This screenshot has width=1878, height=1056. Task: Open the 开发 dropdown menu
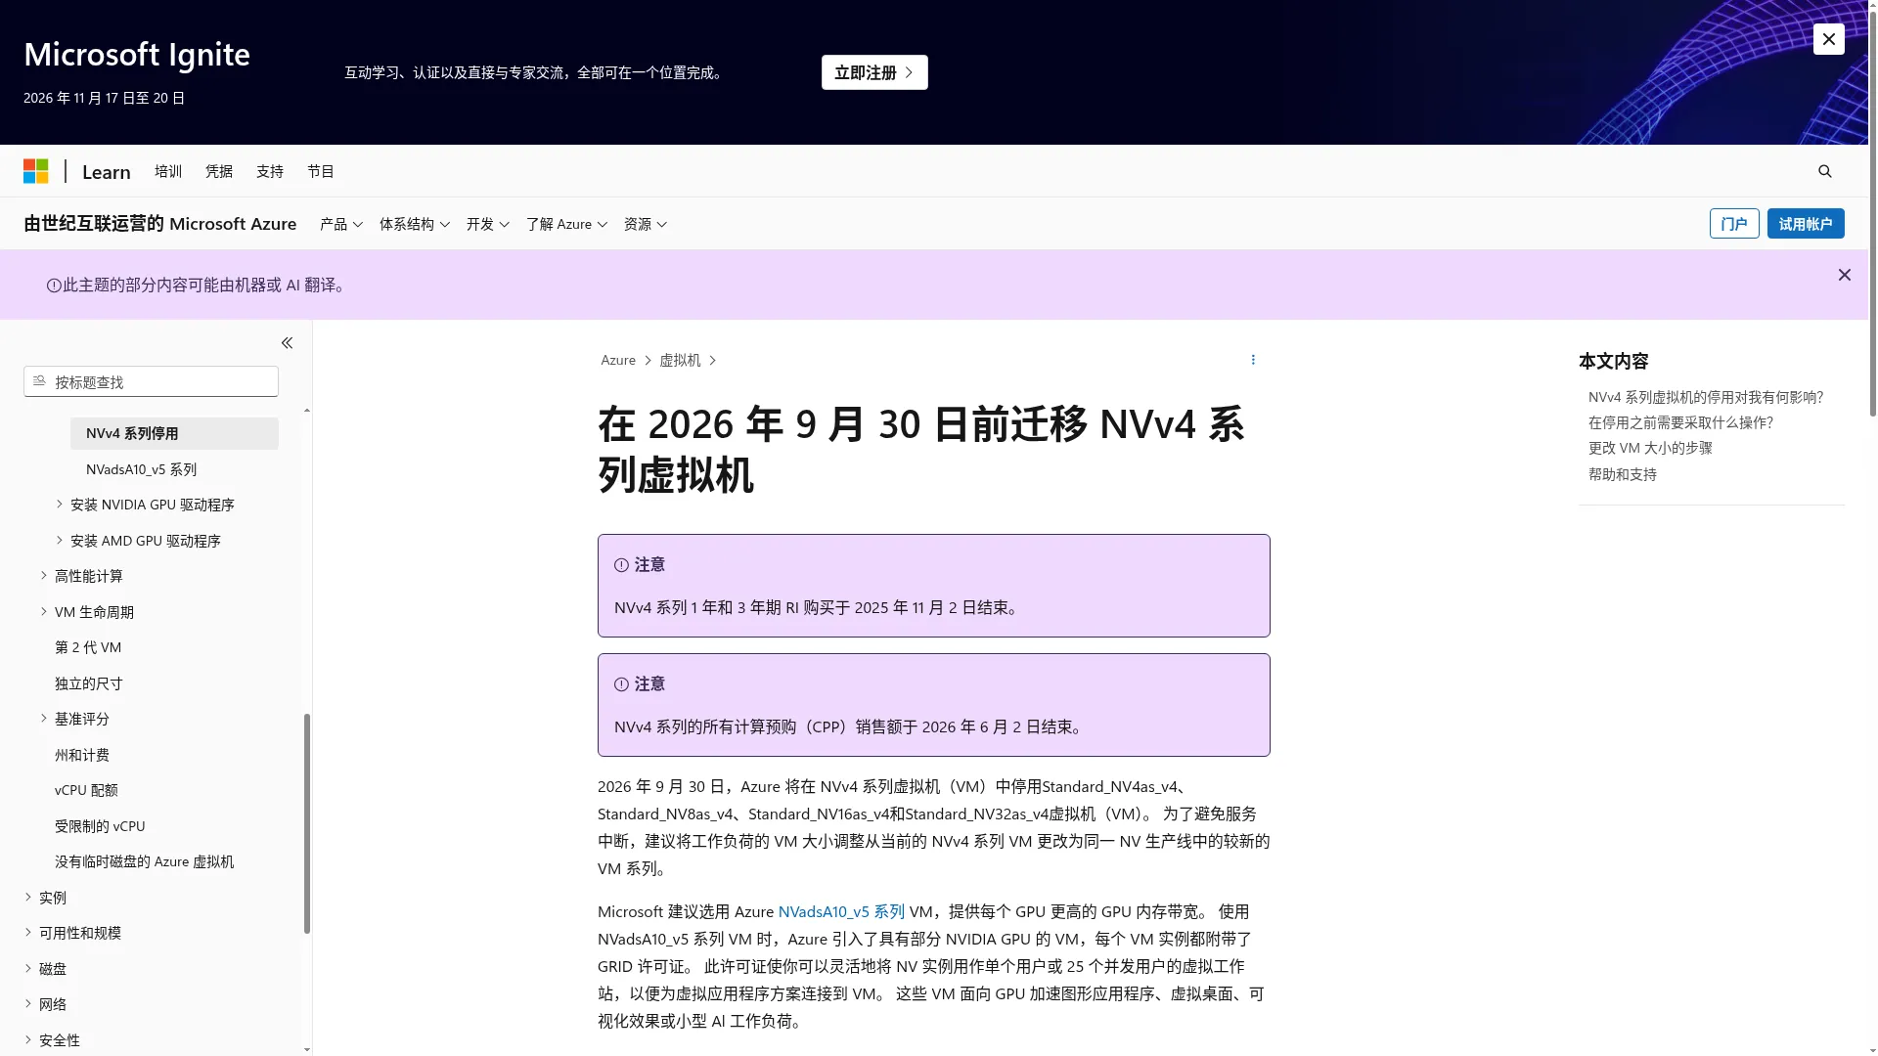coord(488,224)
